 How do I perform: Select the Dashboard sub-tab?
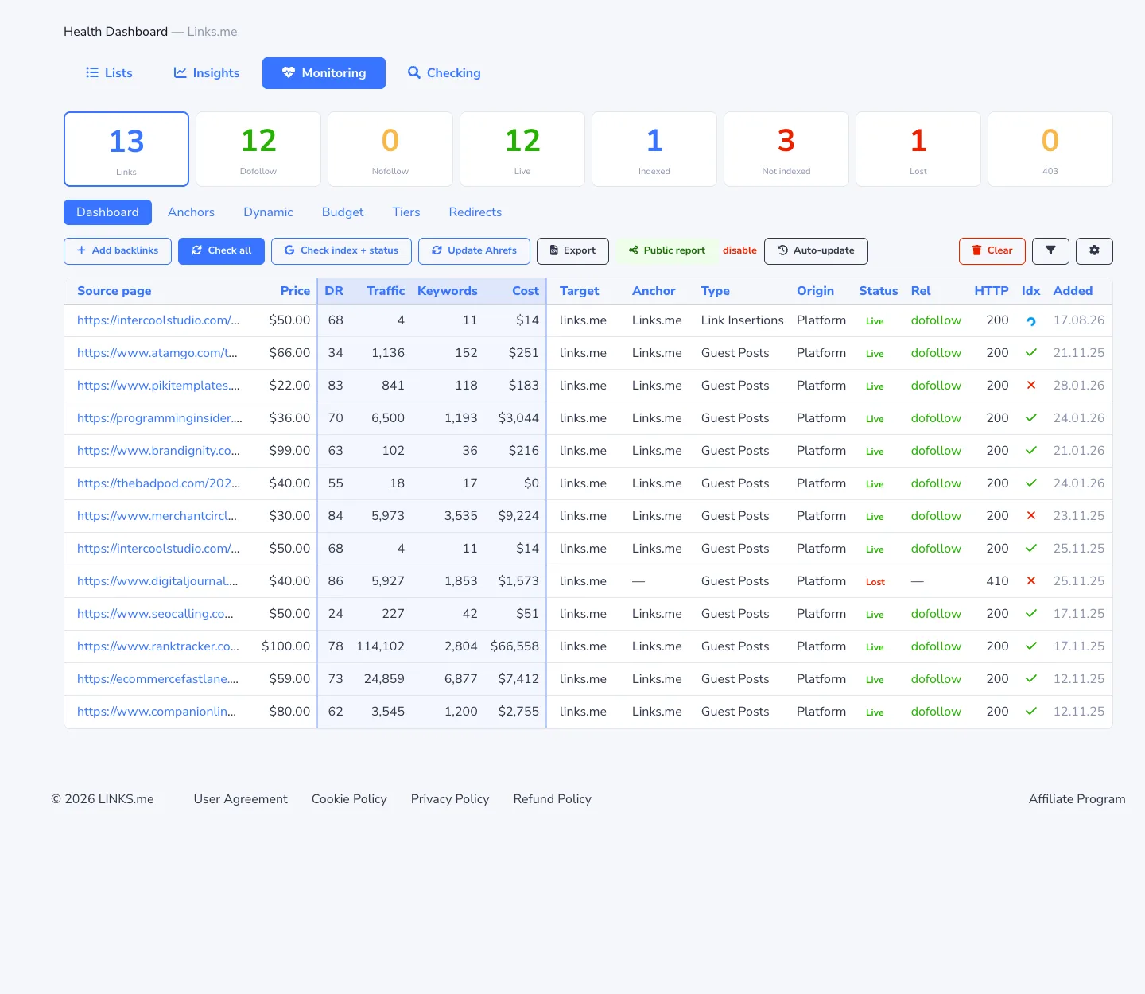pyautogui.click(x=107, y=212)
